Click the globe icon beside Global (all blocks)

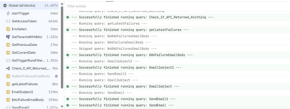[x=5, y=6]
